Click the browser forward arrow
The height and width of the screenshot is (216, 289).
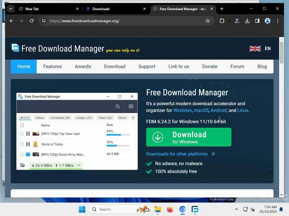tap(21, 21)
